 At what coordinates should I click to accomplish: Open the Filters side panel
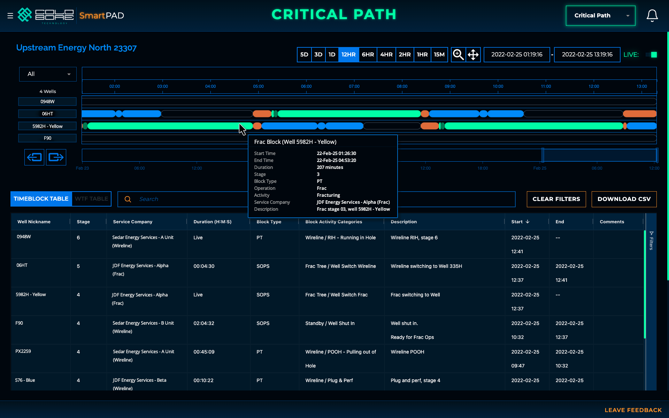(651, 240)
